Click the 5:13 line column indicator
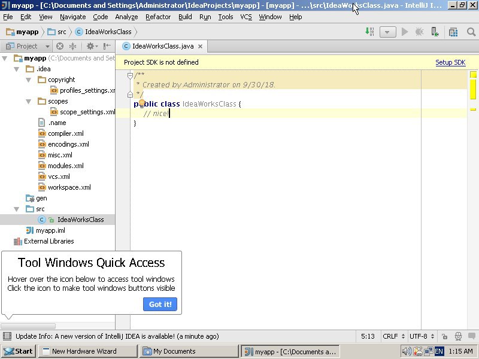 click(x=368, y=336)
